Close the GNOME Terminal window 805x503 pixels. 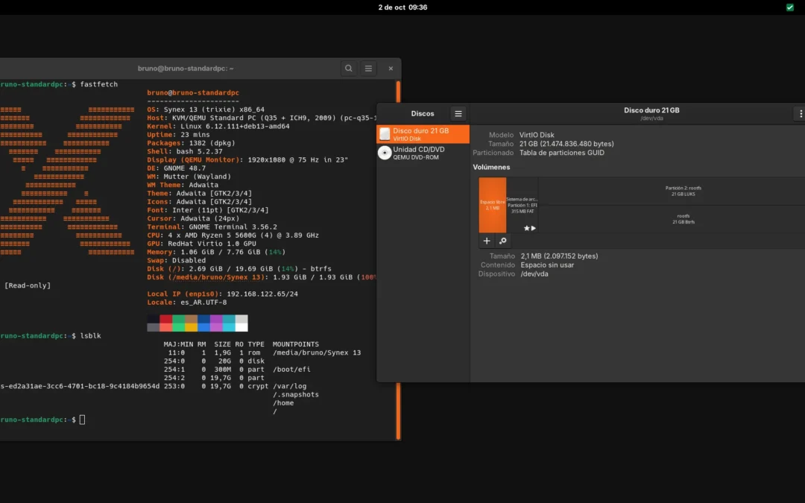pos(391,69)
